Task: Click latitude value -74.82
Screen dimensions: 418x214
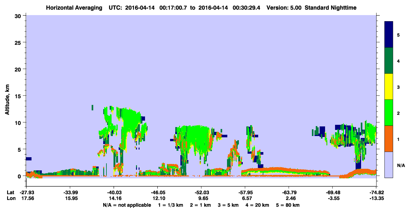Action: (376, 193)
